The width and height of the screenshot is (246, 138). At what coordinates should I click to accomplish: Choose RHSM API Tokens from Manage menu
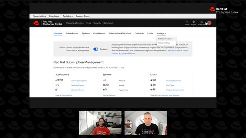pos(165,39)
